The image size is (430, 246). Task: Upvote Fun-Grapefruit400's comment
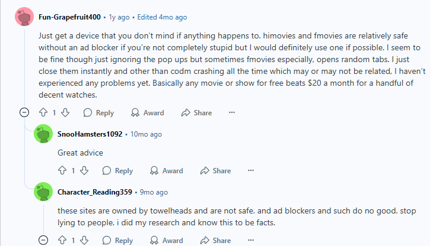pyautogui.click(x=43, y=112)
